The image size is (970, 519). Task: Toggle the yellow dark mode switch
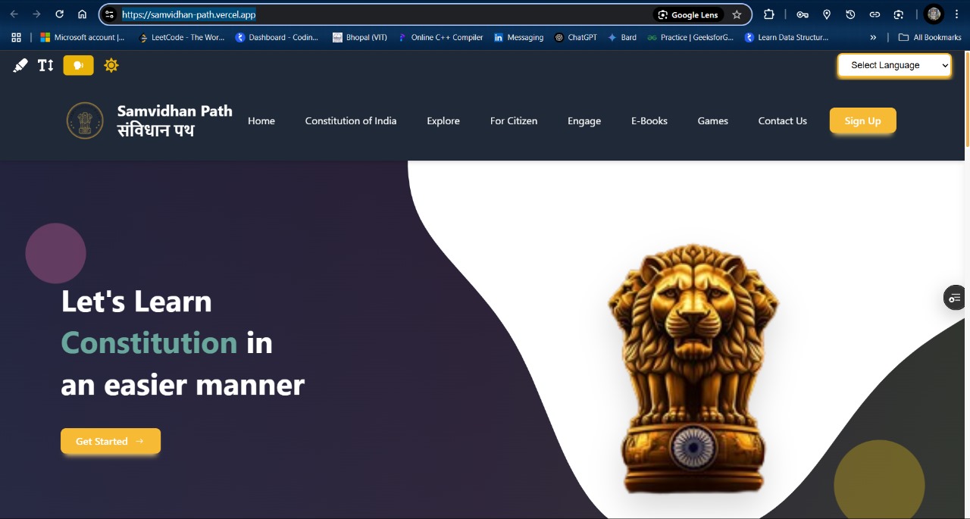[x=79, y=65]
